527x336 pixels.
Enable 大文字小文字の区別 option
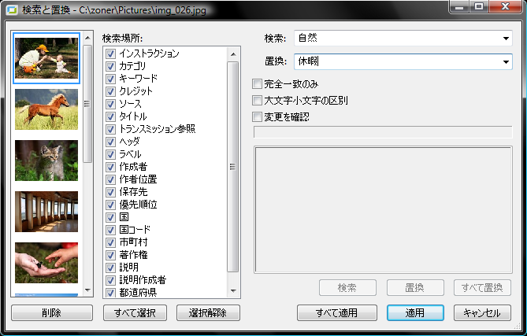click(x=257, y=100)
